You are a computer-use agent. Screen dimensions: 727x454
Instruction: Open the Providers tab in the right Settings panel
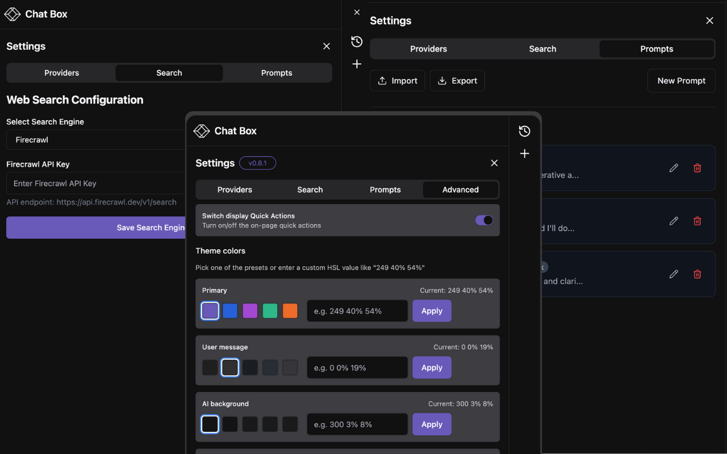coord(428,49)
